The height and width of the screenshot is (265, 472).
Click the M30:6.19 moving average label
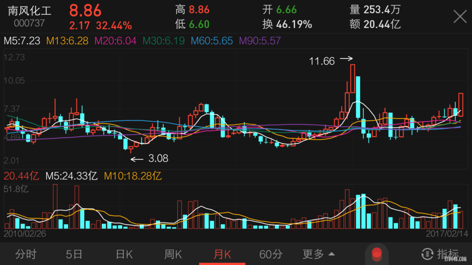pyautogui.click(x=164, y=41)
